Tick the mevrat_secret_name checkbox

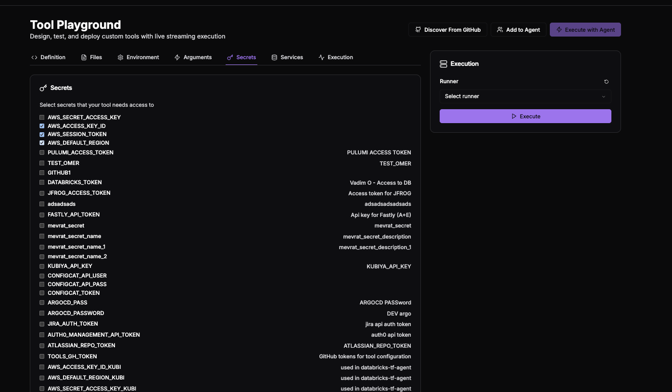(x=42, y=236)
